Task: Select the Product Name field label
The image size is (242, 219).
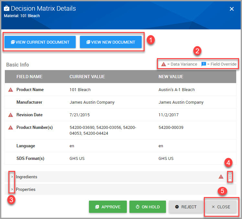Action: [30, 89]
